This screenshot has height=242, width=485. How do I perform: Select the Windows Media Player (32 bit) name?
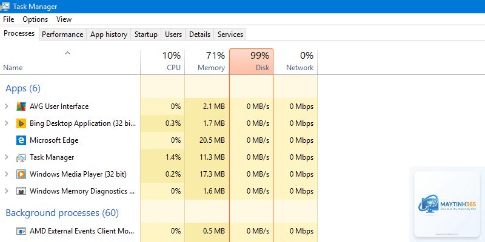click(78, 174)
